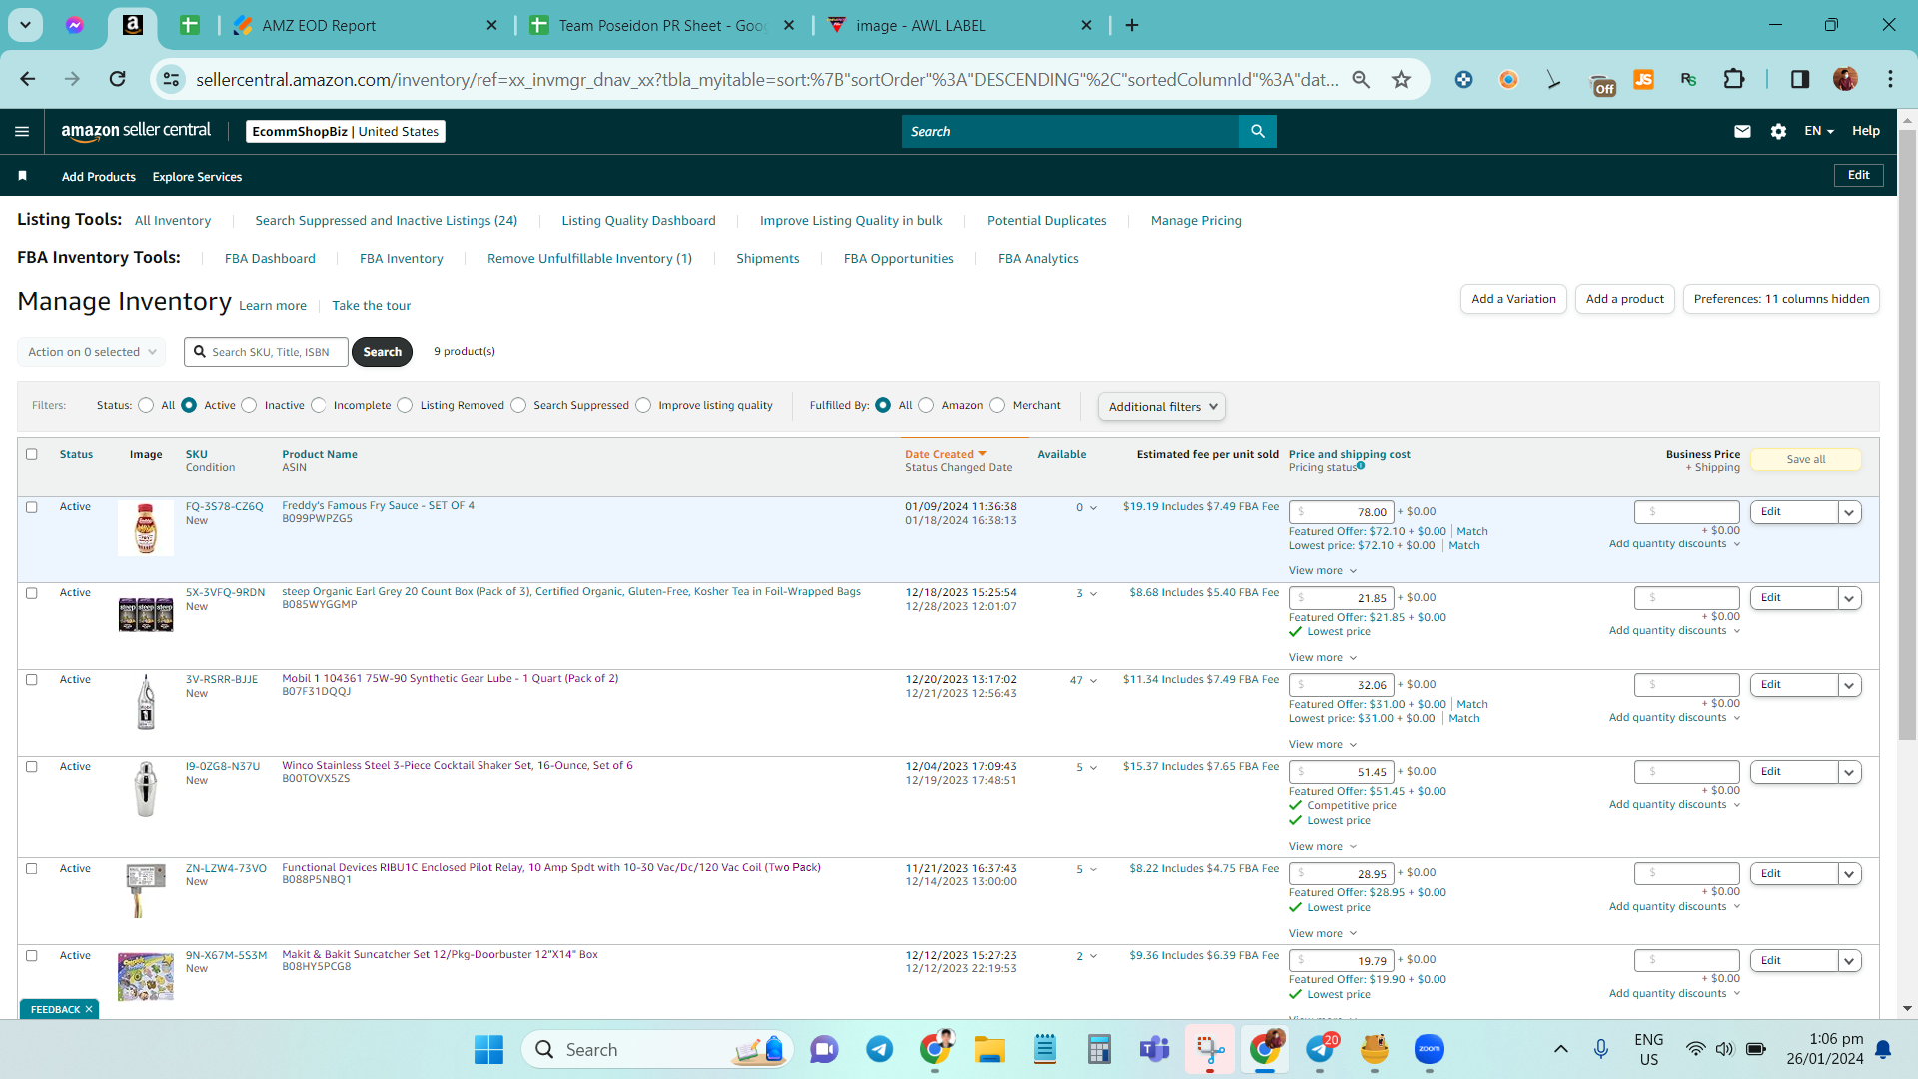Open Chrome's three-dot menu

click(1890, 79)
